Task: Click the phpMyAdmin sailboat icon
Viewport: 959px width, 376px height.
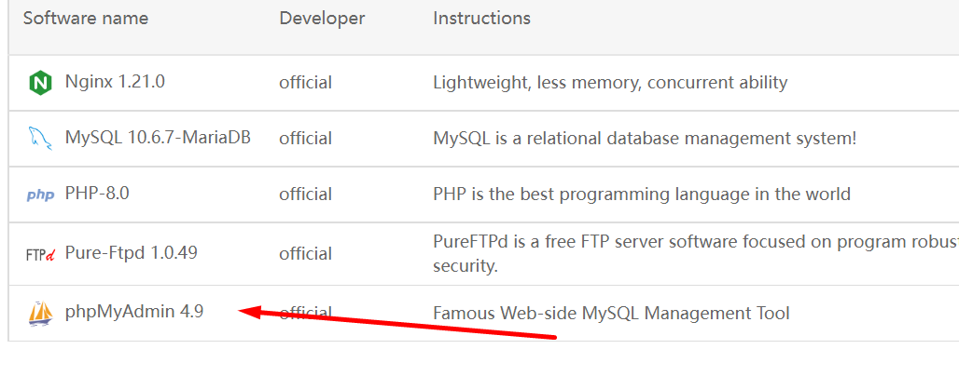Action: point(40,314)
